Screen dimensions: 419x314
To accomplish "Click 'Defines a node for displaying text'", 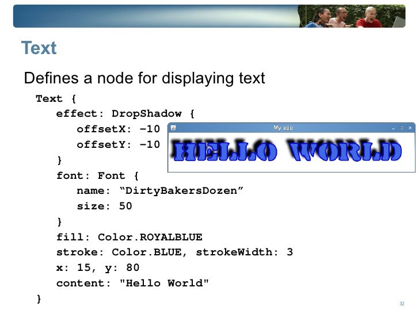I will click(x=144, y=78).
